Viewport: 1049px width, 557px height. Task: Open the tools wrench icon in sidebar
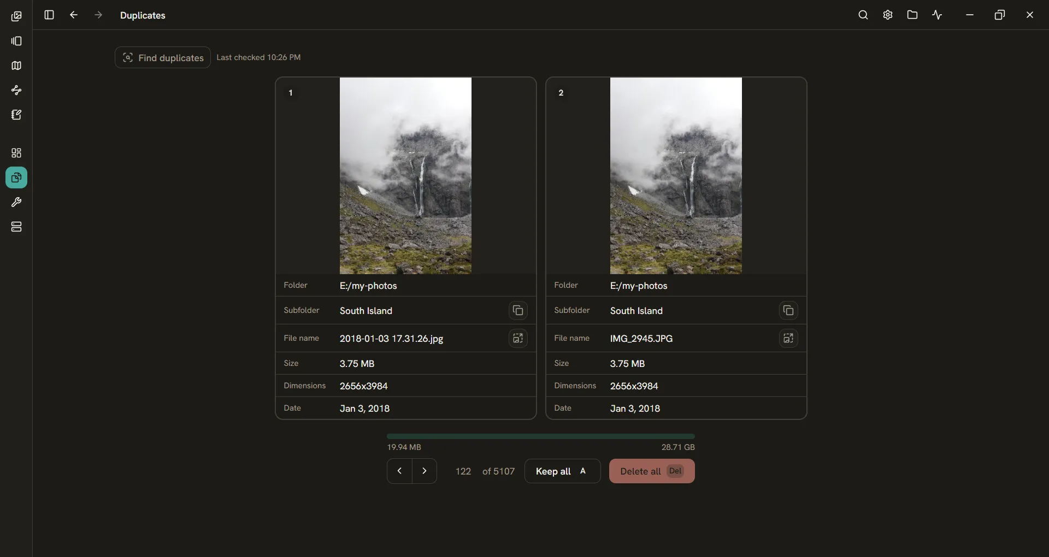[x=16, y=202]
